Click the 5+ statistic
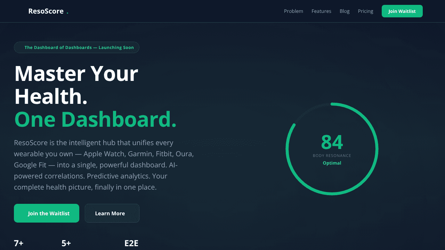445x250 pixels. click(x=66, y=243)
